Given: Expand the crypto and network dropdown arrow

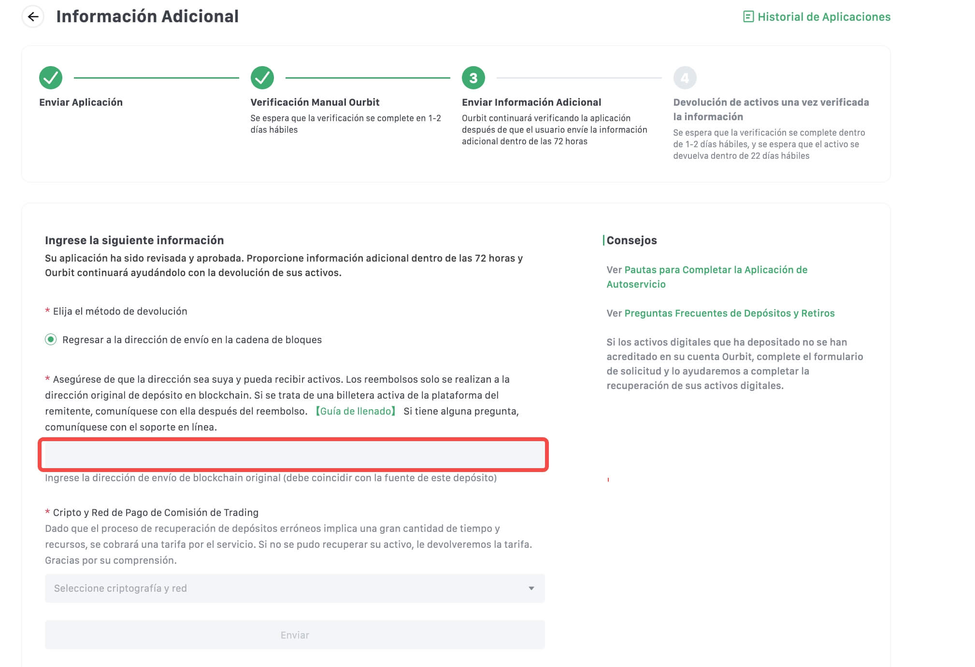Looking at the screenshot, I should tap(531, 588).
